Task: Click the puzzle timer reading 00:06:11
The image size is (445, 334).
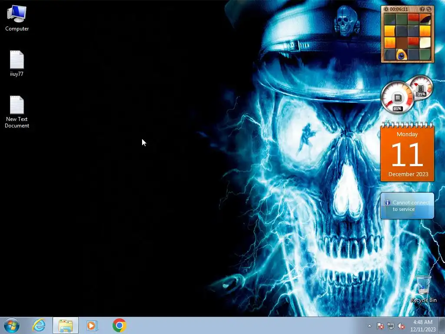Action: [x=399, y=9]
